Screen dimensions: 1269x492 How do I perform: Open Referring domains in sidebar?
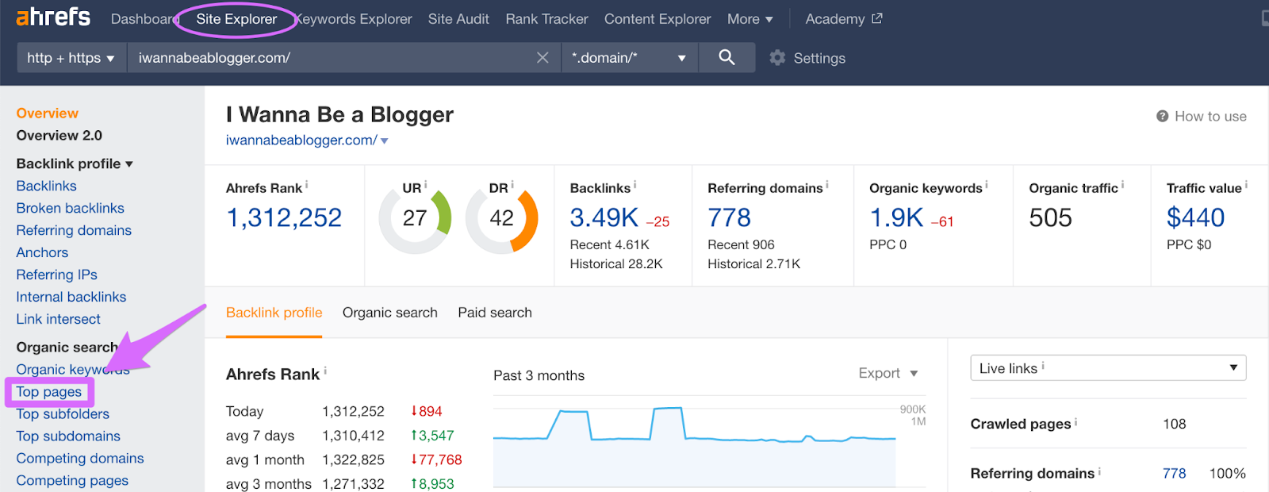74,230
